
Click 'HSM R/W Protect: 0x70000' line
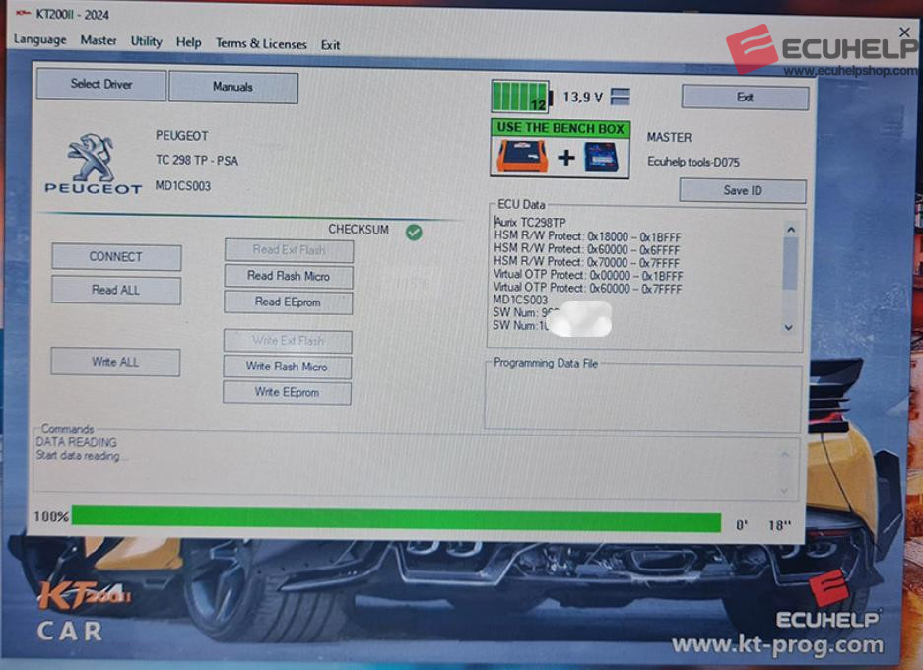tap(586, 262)
